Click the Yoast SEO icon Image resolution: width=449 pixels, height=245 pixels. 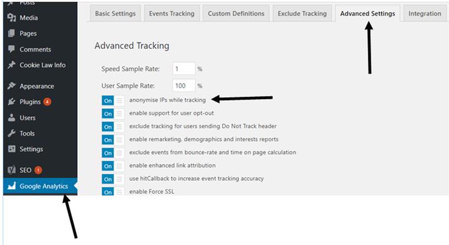[x=12, y=170]
